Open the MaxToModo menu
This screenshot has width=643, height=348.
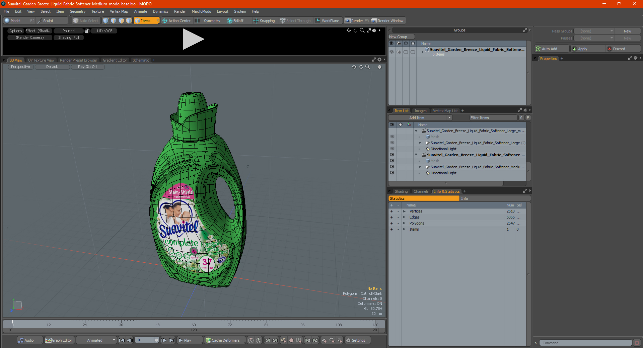pyautogui.click(x=201, y=11)
